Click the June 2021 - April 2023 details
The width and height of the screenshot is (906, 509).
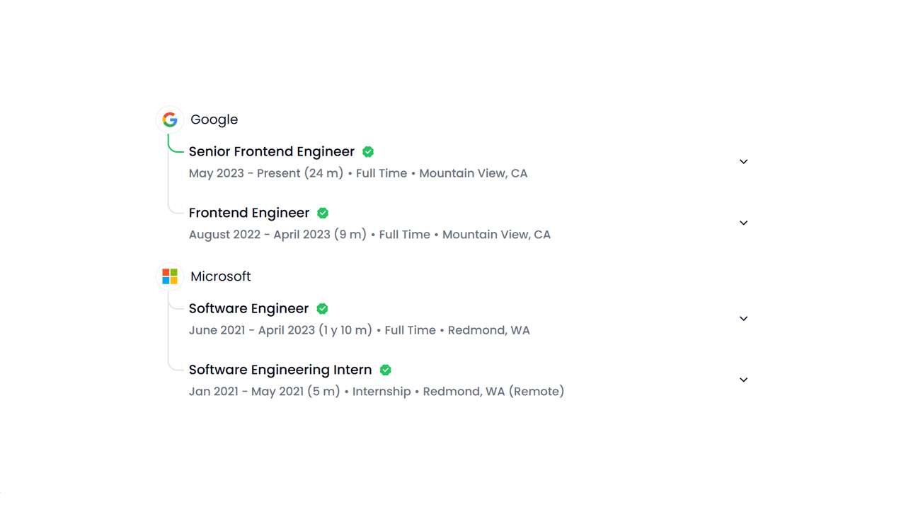pyautogui.click(x=359, y=330)
